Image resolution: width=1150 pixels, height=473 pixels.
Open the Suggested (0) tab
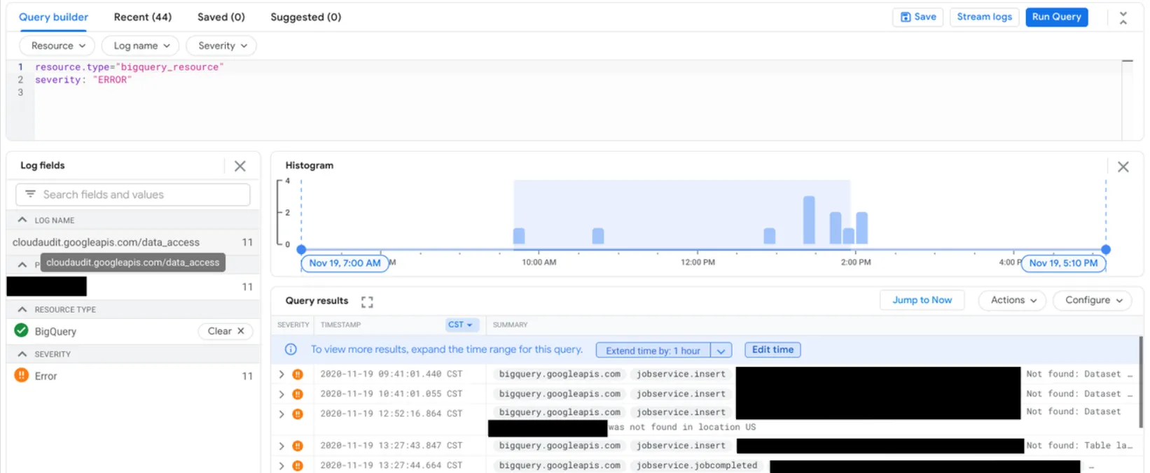pyautogui.click(x=306, y=17)
